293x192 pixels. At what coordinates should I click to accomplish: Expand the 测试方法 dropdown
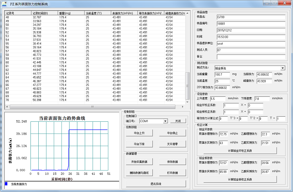click(282, 68)
